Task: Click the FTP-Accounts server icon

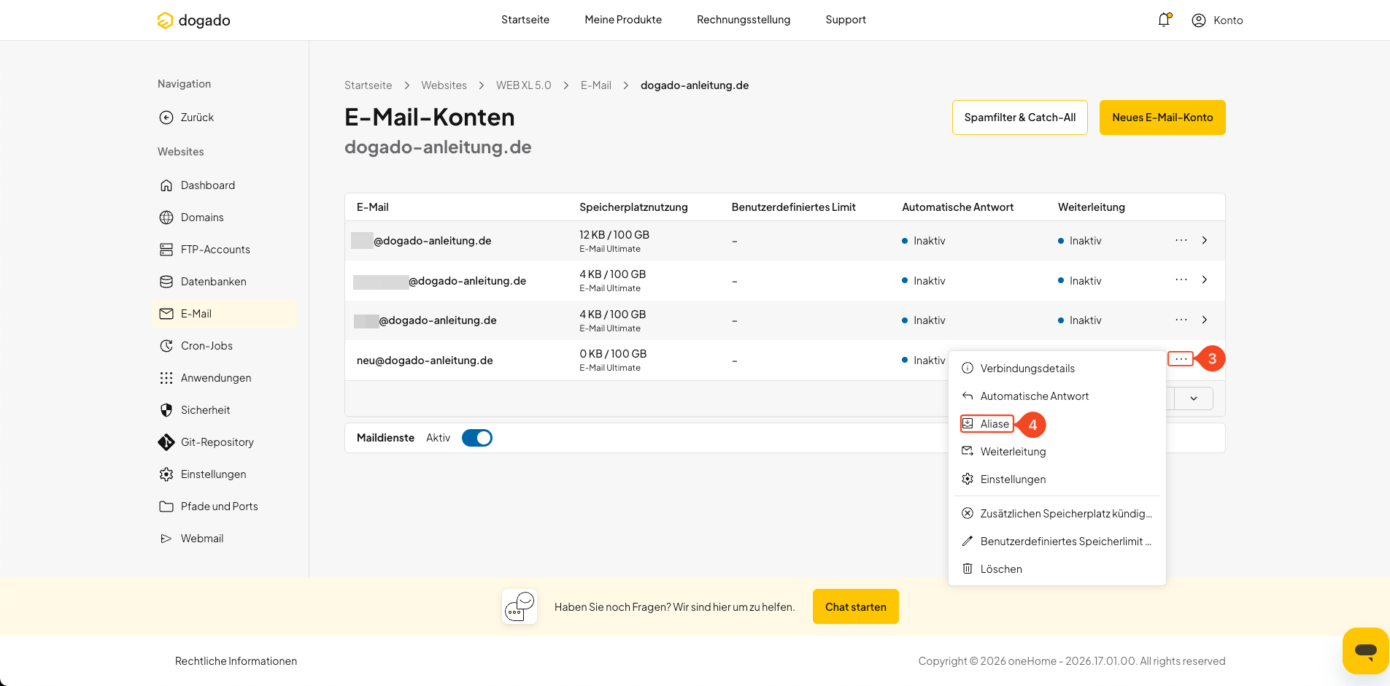Action: pyautogui.click(x=166, y=250)
